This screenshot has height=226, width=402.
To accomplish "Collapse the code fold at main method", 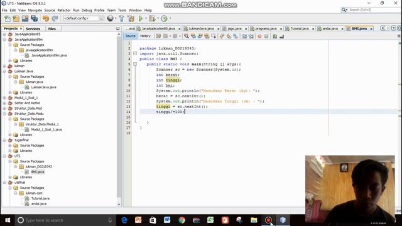I will pos(135,64).
